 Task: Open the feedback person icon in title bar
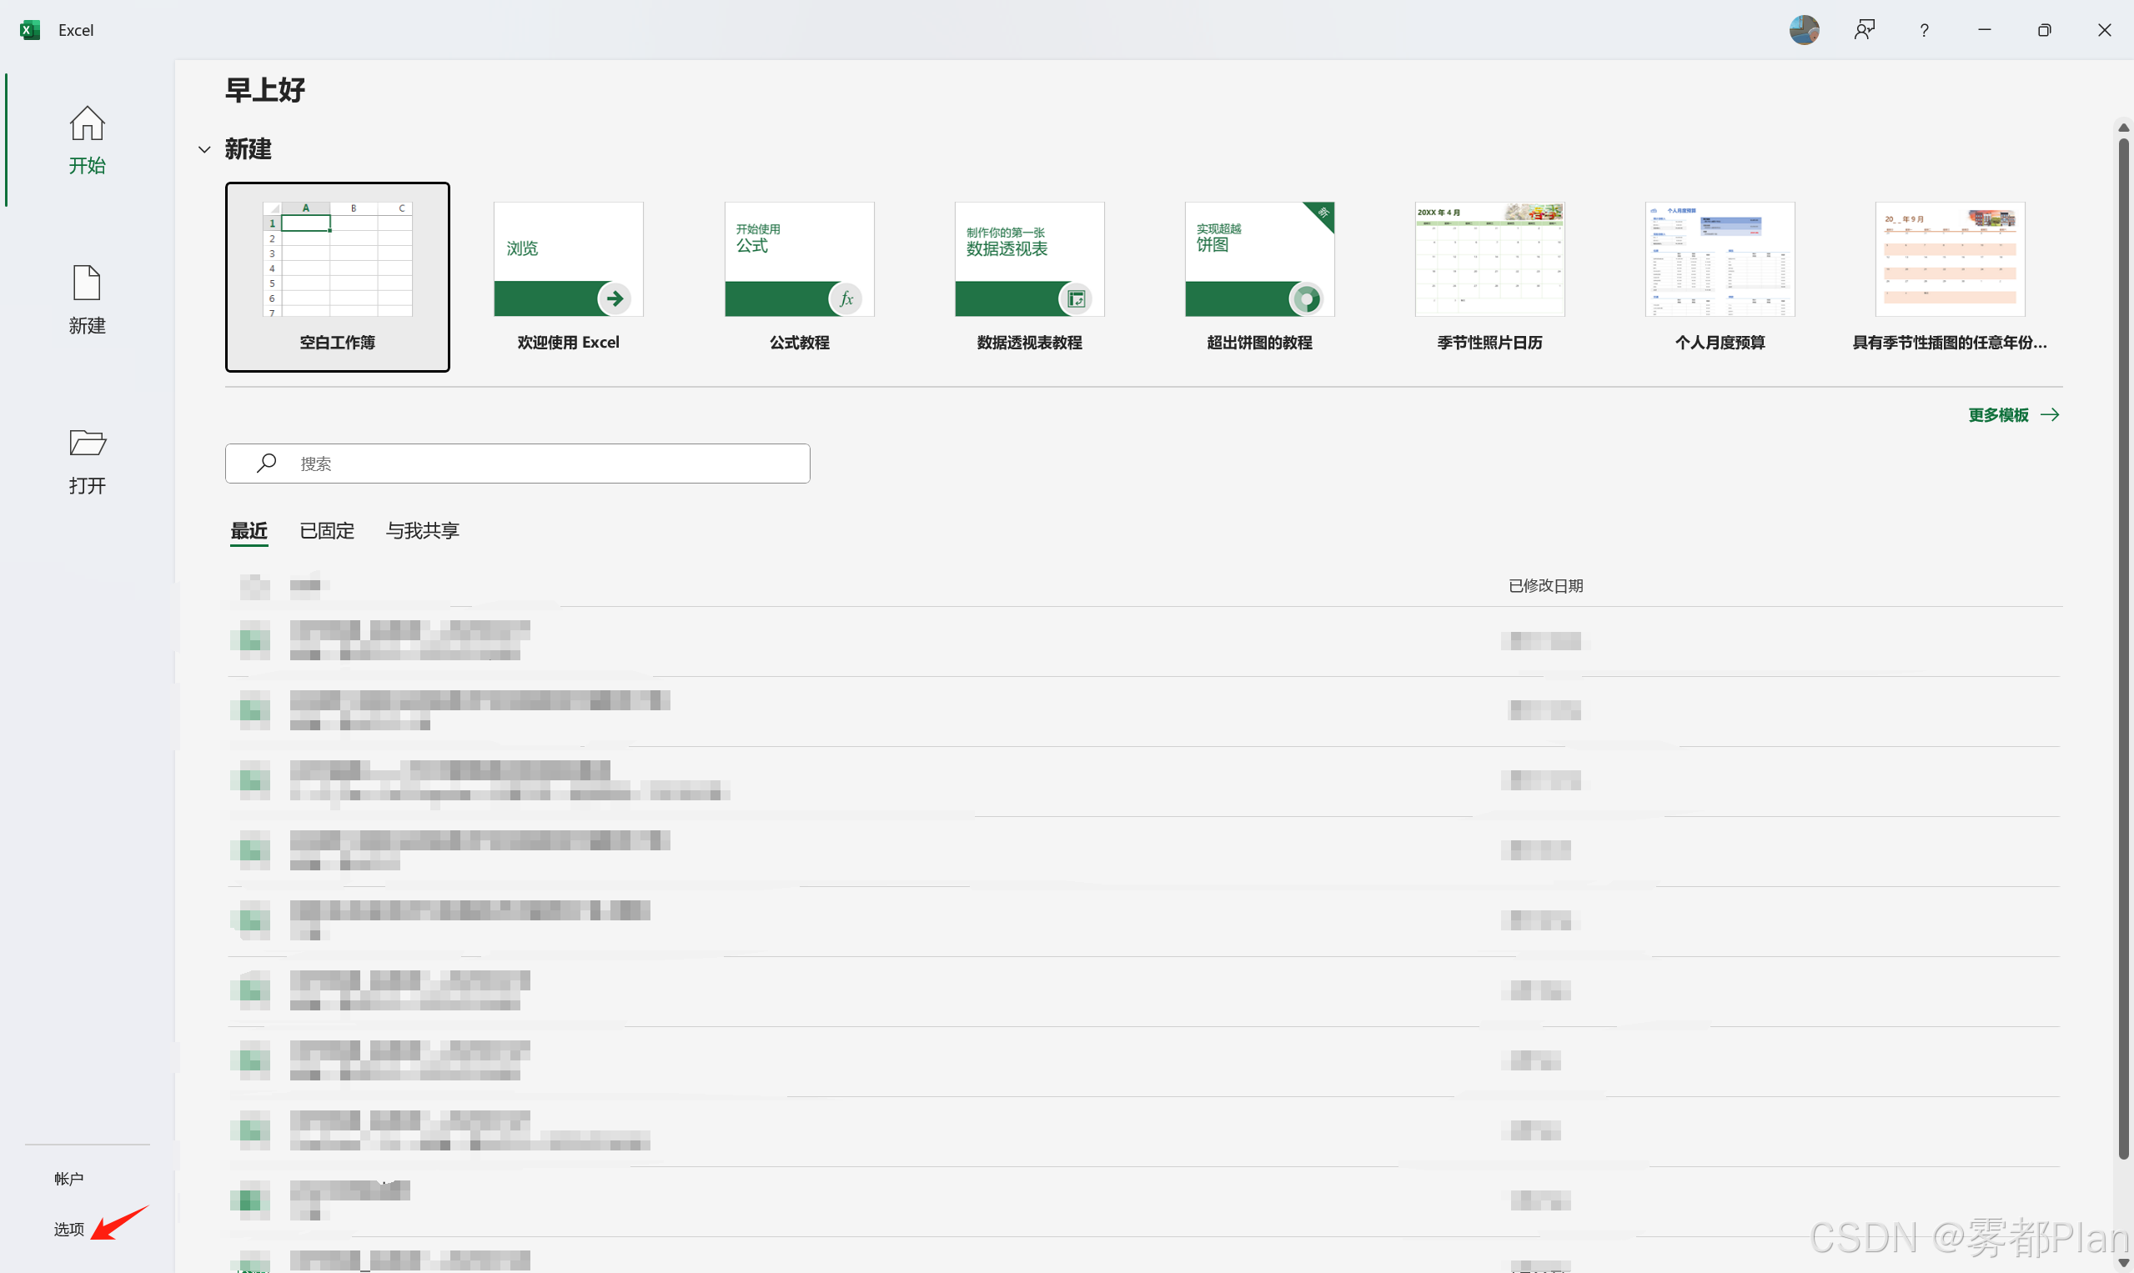click(x=1864, y=30)
